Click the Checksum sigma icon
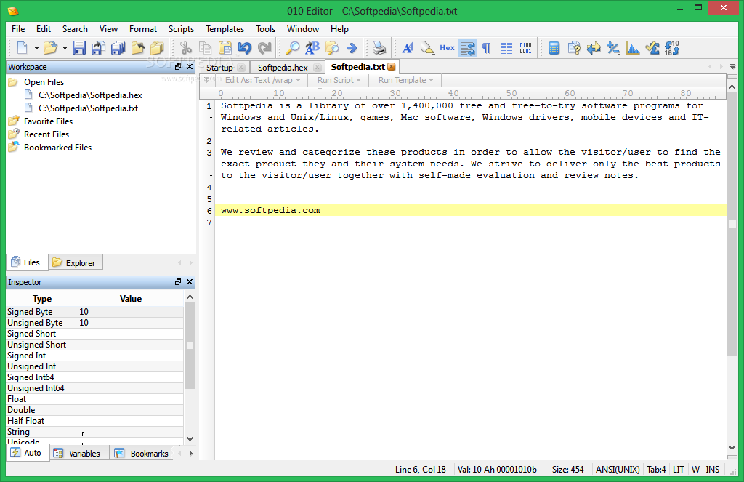The image size is (744, 482). pos(652,48)
